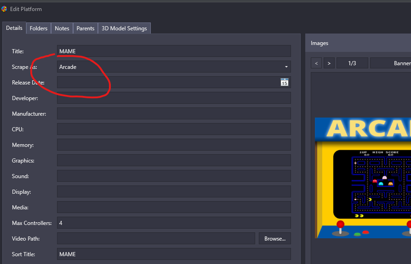
Task: Show previous image with the < button
Action: coord(316,63)
